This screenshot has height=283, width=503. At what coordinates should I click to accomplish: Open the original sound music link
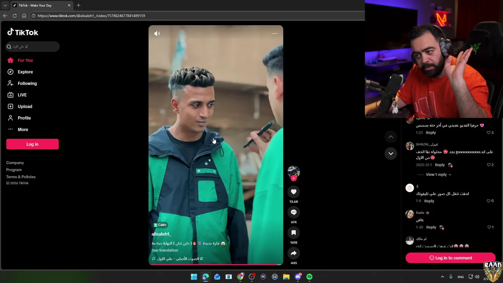(x=177, y=259)
